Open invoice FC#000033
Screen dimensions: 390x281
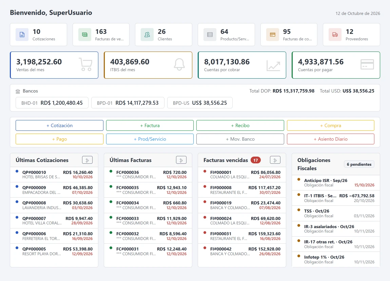coord(148,221)
